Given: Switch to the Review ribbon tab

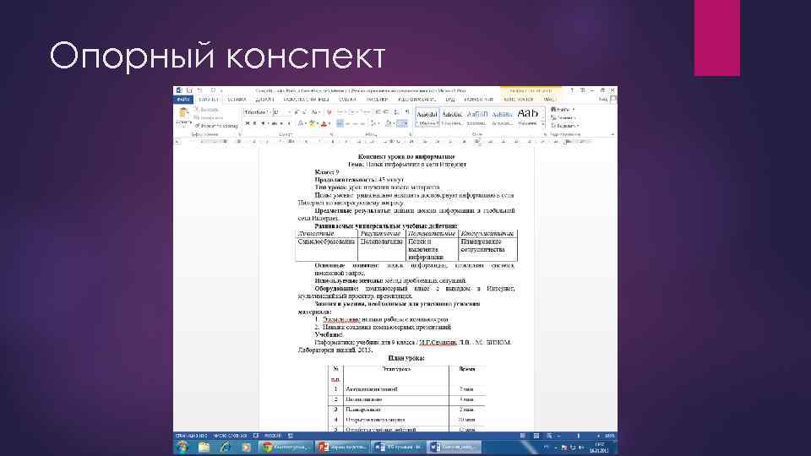Looking at the screenshot, I should pyautogui.click(x=417, y=100).
